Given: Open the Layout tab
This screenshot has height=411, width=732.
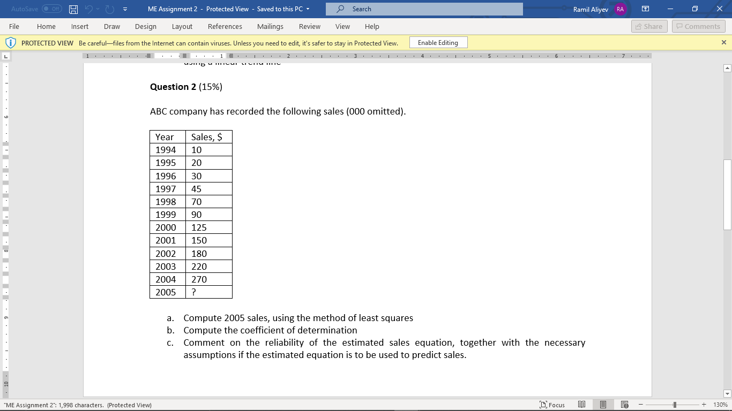Looking at the screenshot, I should pos(182,26).
